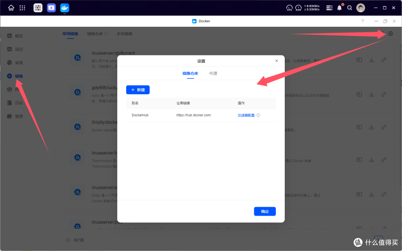The width and height of the screenshot is (402, 251).
Task: Open details icon for Transmission row
Action: click(359, 160)
